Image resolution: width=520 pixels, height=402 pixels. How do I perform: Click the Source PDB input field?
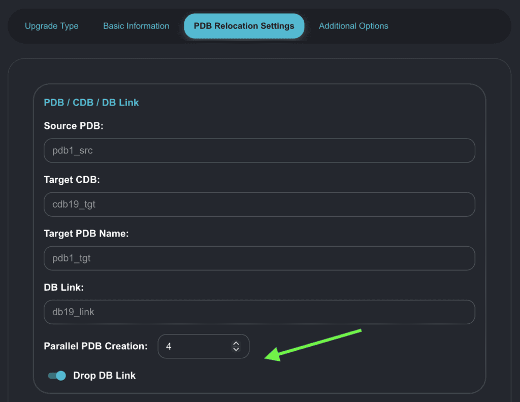(x=259, y=151)
